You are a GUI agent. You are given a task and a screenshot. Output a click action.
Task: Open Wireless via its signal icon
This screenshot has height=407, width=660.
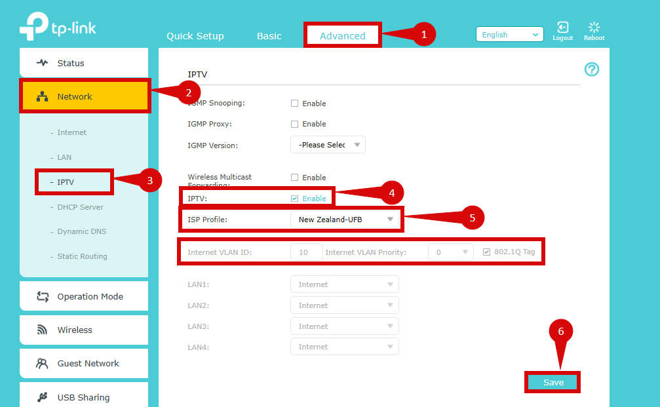coord(43,330)
